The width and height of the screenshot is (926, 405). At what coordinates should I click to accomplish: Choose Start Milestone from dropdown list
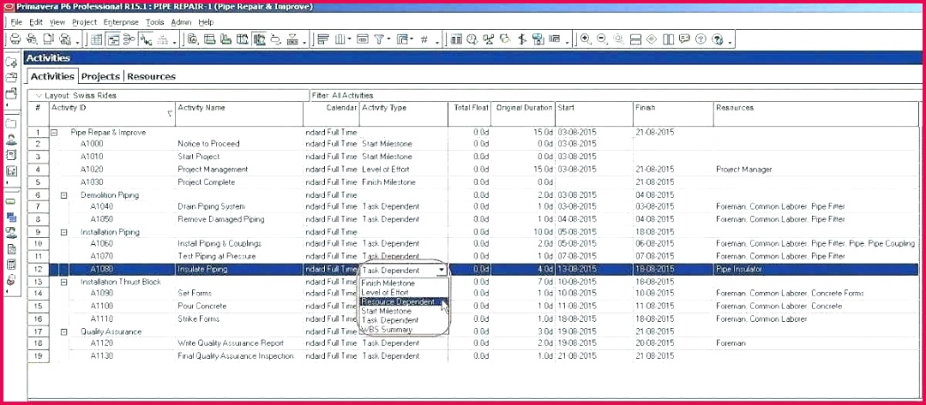point(386,311)
